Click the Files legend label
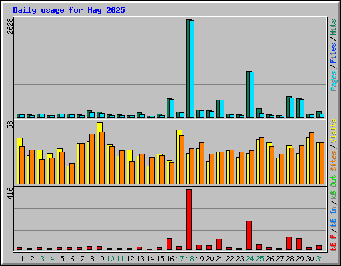Screen dimensions: 341x266 (x=334, y=53)
